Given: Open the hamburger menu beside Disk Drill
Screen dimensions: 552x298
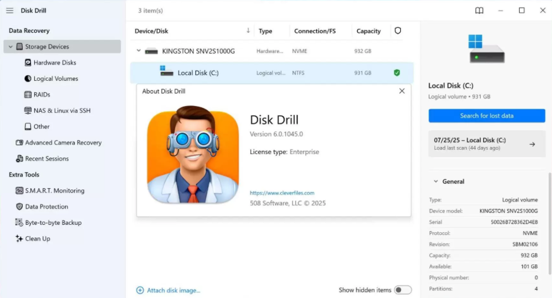Looking at the screenshot, I should pyautogui.click(x=9, y=11).
